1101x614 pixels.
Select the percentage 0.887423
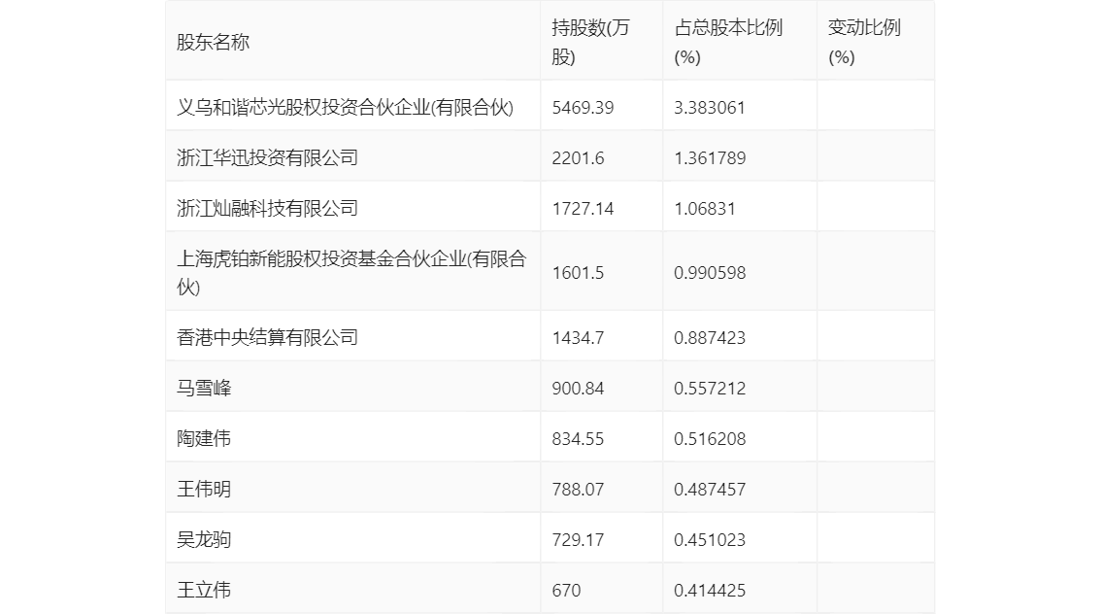click(710, 338)
